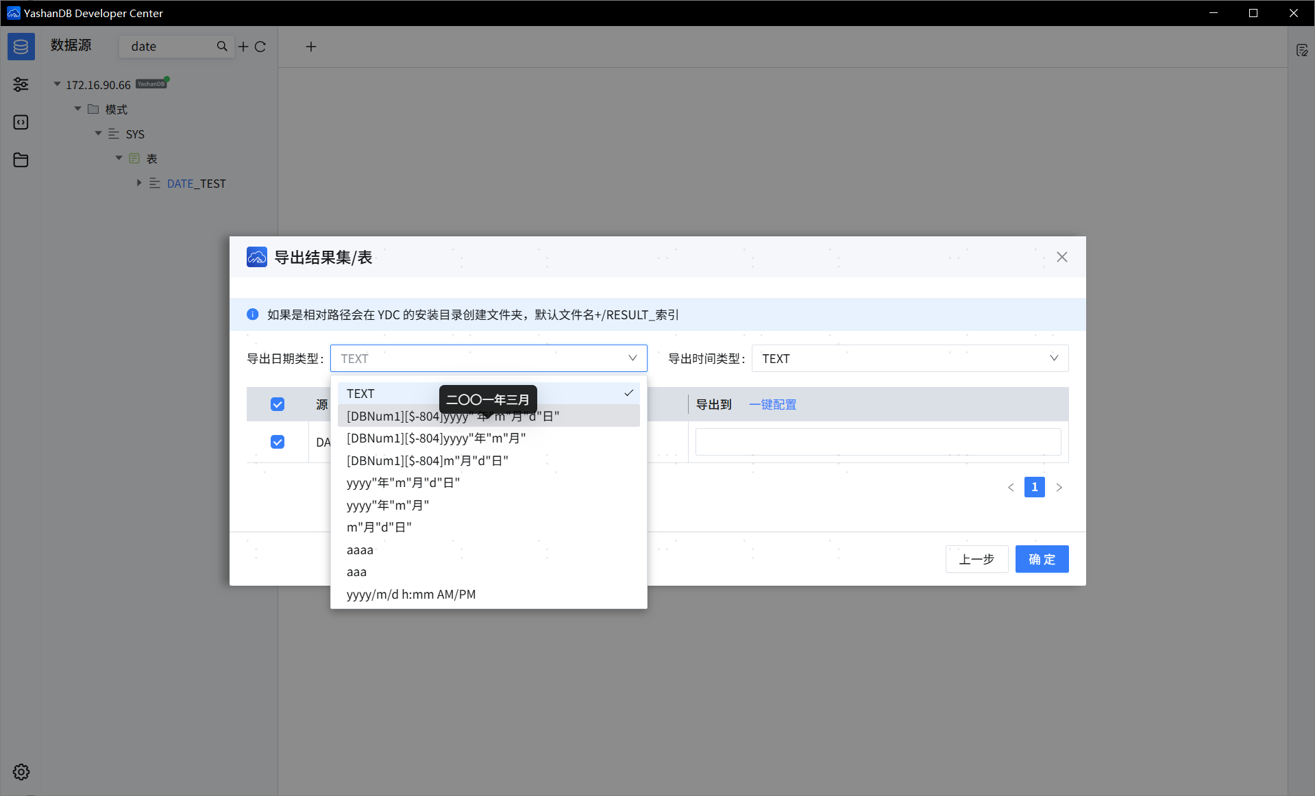Open the export date type dropdown
Screen dimensions: 1315x796
tap(489, 358)
